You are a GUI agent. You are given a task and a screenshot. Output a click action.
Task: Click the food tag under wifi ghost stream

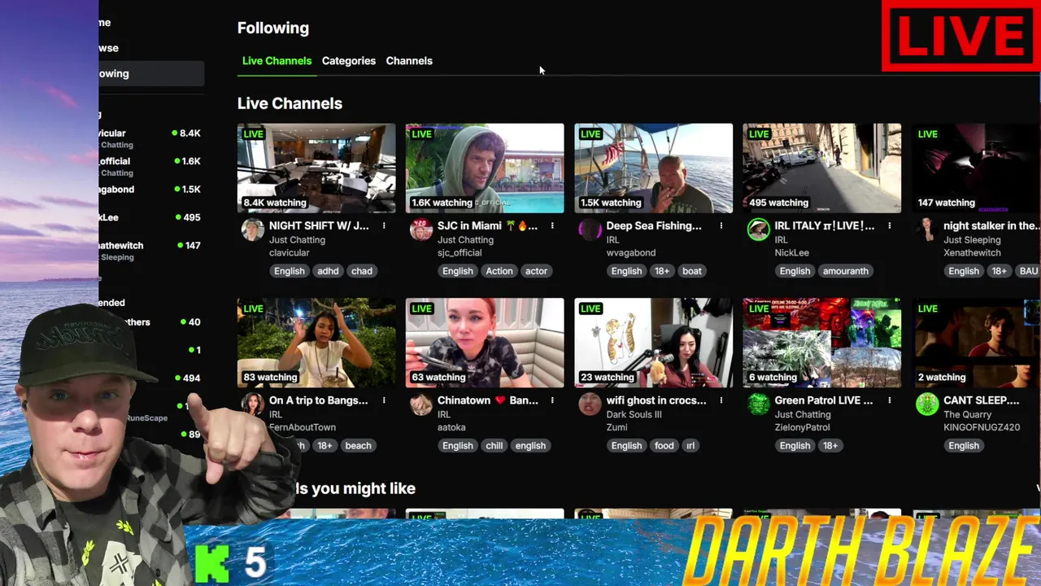pos(664,445)
